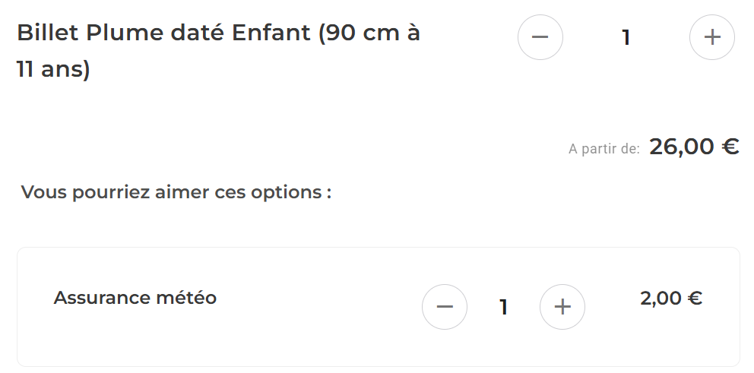This screenshot has width=754, height=373.
Task: Click the Assurance météo label
Action: pos(135,298)
